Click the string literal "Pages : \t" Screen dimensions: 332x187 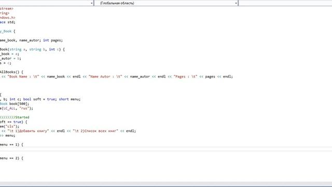tap(186, 76)
